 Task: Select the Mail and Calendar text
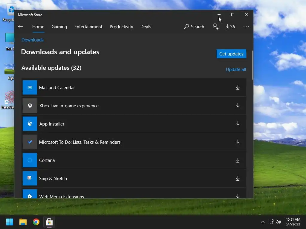(x=57, y=88)
